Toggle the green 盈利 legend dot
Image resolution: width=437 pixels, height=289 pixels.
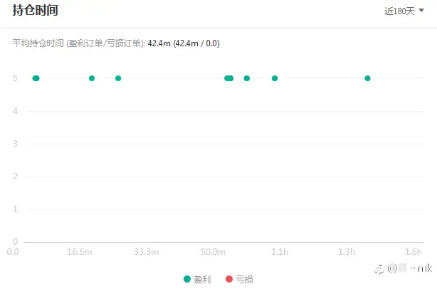[187, 279]
